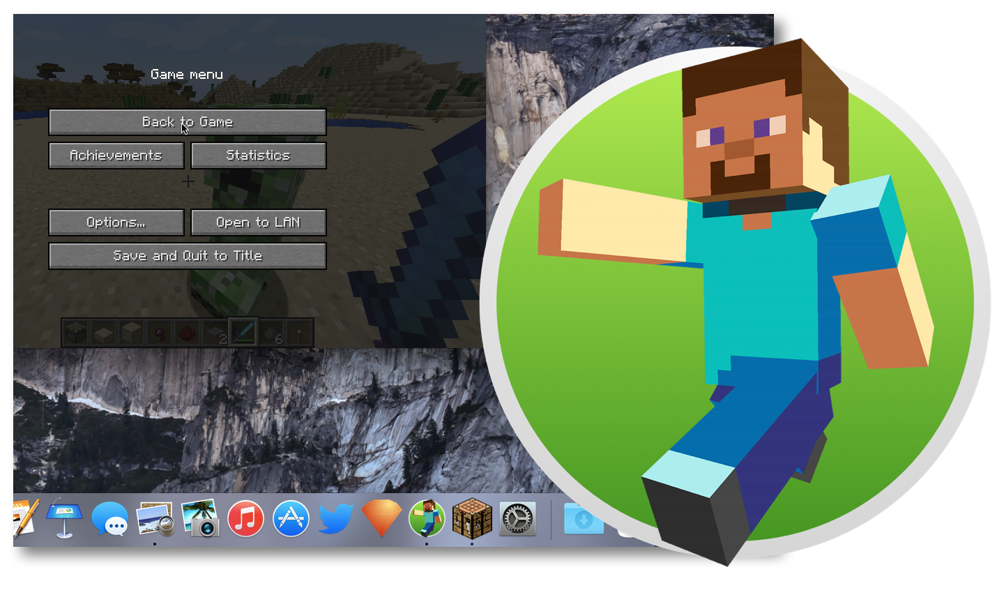
Task: Select the hotbar slot with count 6
Action: [x=271, y=333]
